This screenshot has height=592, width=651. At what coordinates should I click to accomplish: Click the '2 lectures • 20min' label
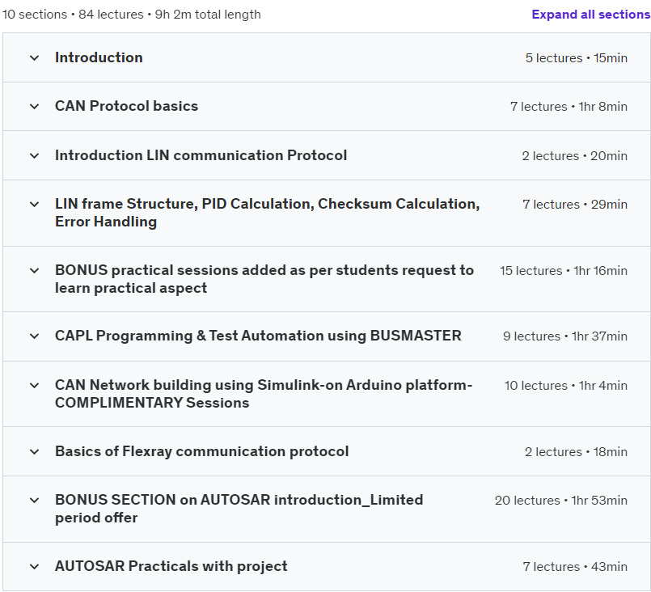[x=575, y=156]
